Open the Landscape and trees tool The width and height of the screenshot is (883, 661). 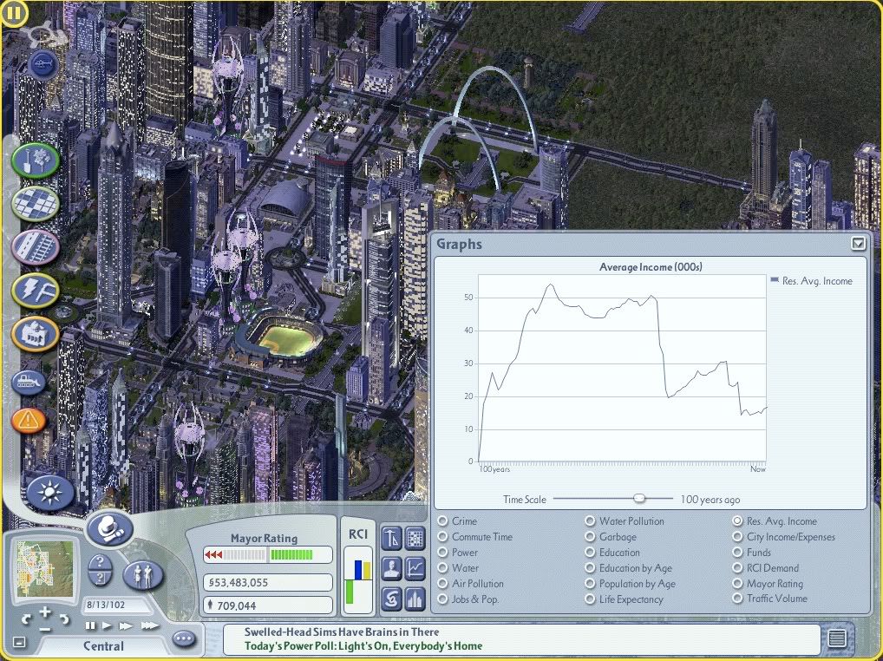[36, 160]
